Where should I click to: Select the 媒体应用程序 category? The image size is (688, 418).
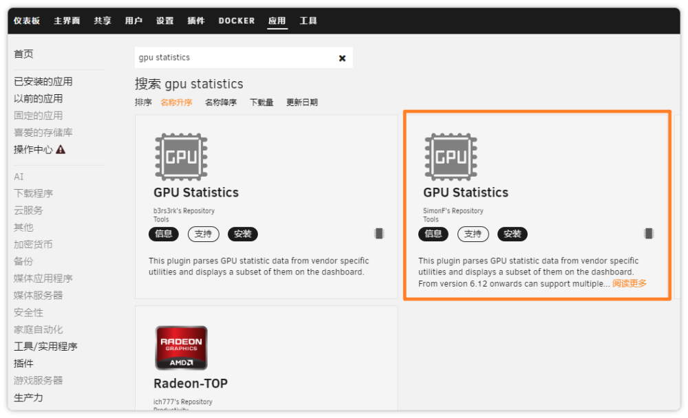(43, 278)
